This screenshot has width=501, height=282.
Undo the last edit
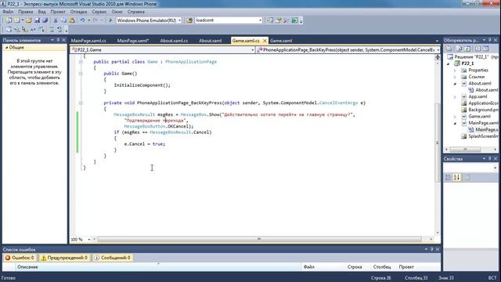click(x=82, y=20)
